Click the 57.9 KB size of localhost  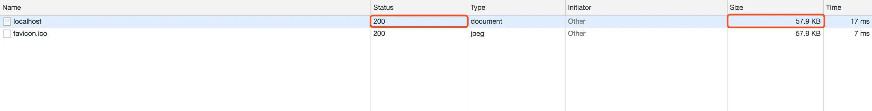(x=808, y=21)
